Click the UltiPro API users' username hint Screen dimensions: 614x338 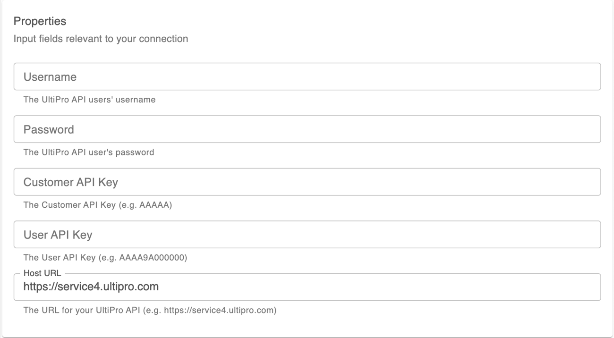[89, 100]
